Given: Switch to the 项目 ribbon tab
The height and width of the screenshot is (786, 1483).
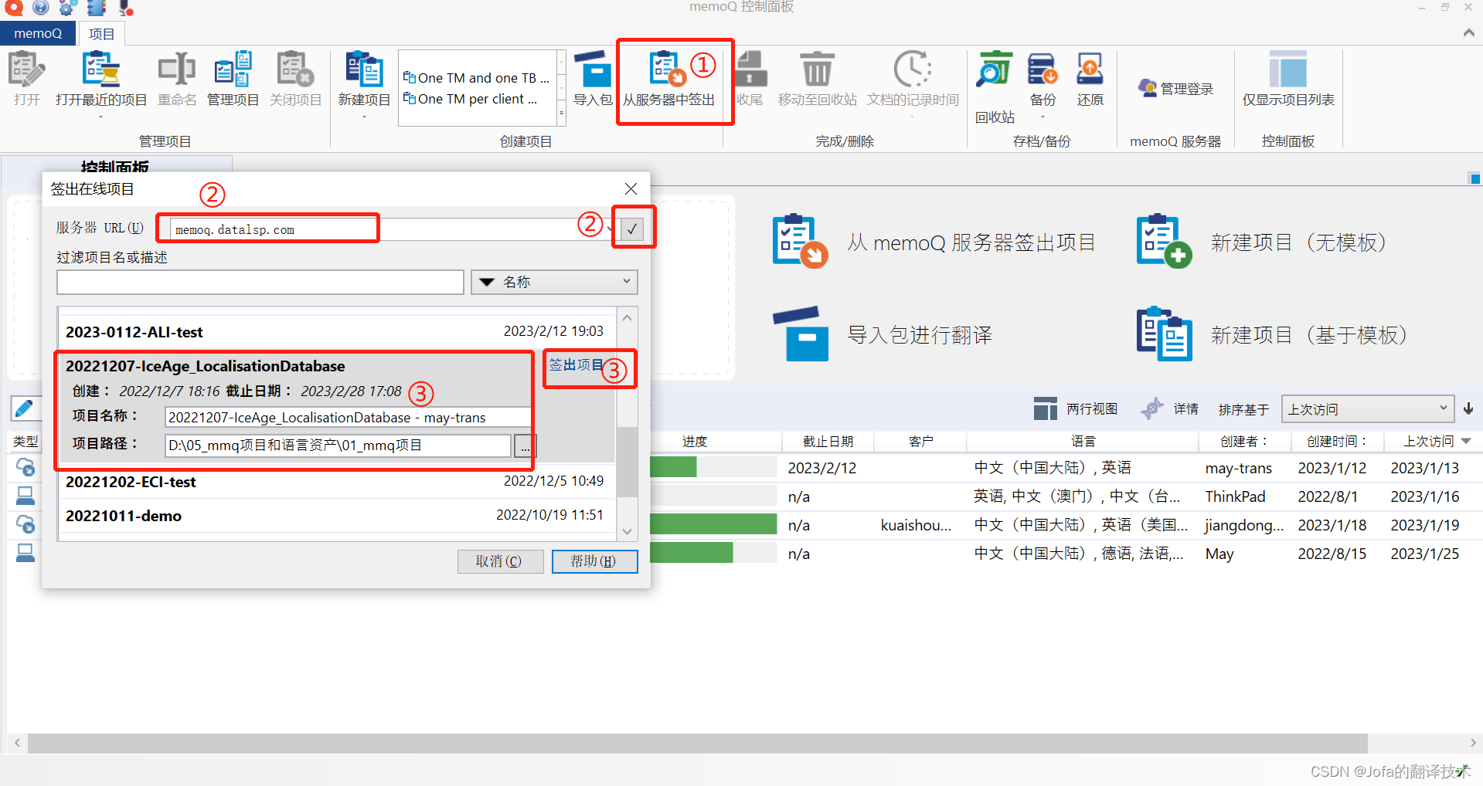Looking at the screenshot, I should pyautogui.click(x=101, y=33).
